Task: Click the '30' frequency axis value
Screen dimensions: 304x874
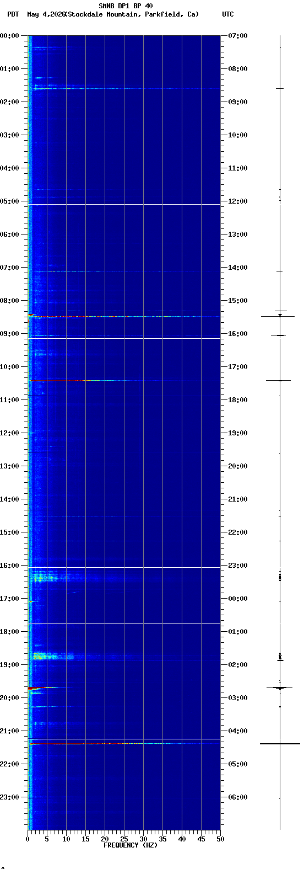Action: (x=143, y=839)
